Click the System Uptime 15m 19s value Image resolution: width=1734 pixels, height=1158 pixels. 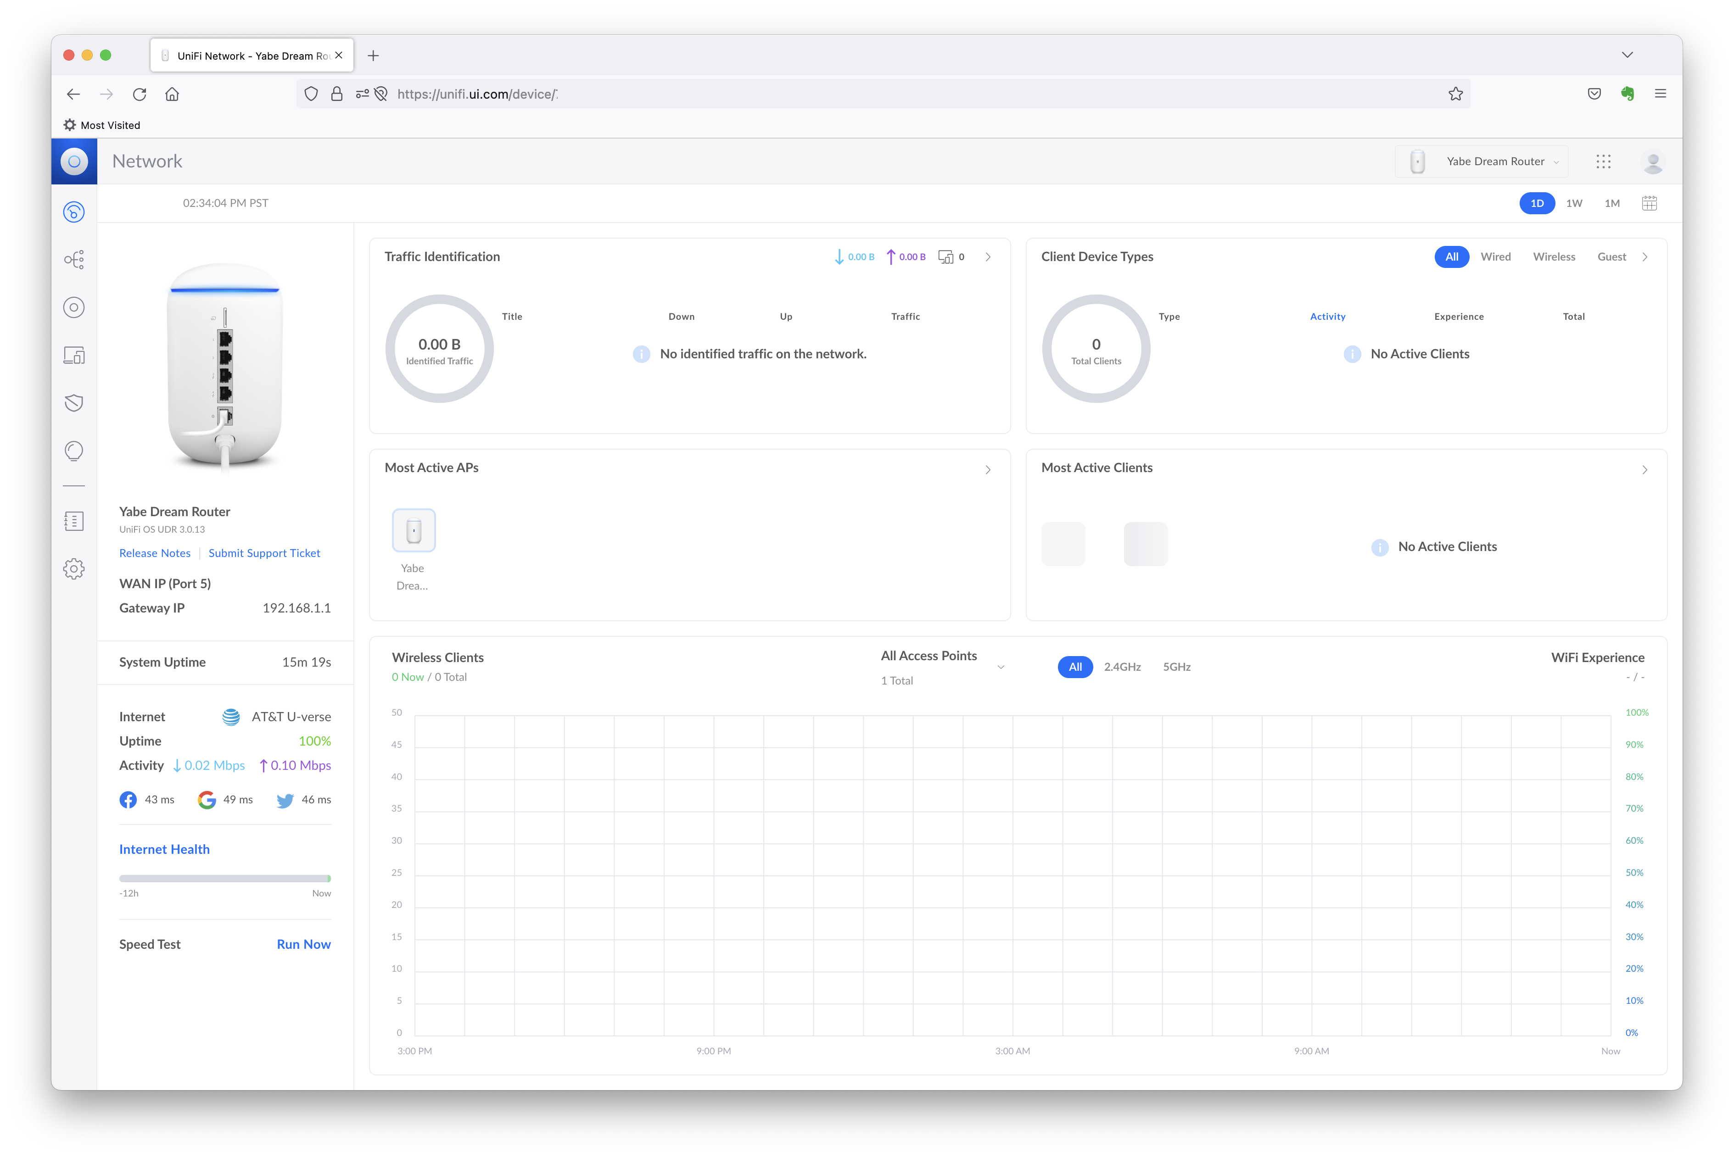(307, 663)
